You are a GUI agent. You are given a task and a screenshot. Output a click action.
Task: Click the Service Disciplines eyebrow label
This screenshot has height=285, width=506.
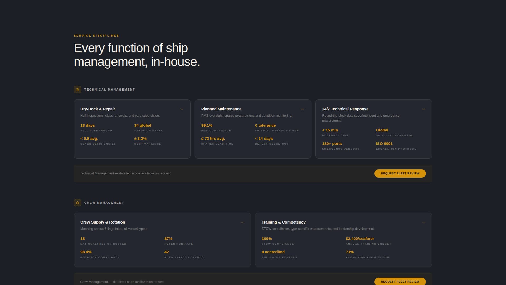[x=96, y=36]
